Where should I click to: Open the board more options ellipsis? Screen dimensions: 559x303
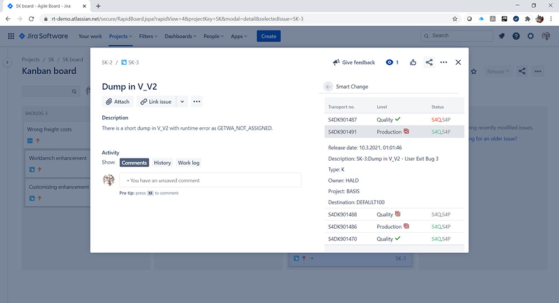(538, 71)
